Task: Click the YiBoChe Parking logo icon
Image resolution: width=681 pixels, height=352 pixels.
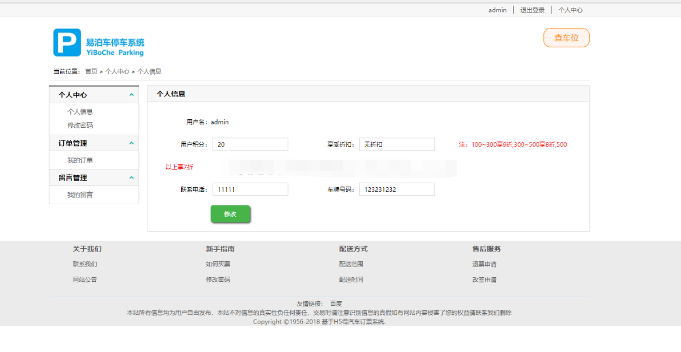Action: click(x=67, y=42)
